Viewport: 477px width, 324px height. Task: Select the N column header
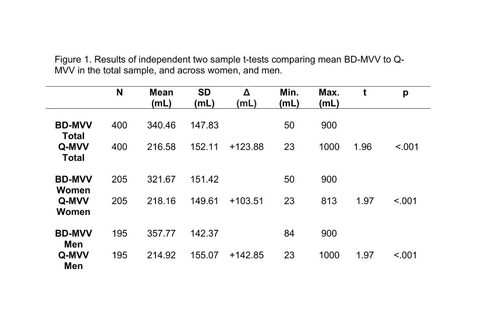tap(120, 92)
